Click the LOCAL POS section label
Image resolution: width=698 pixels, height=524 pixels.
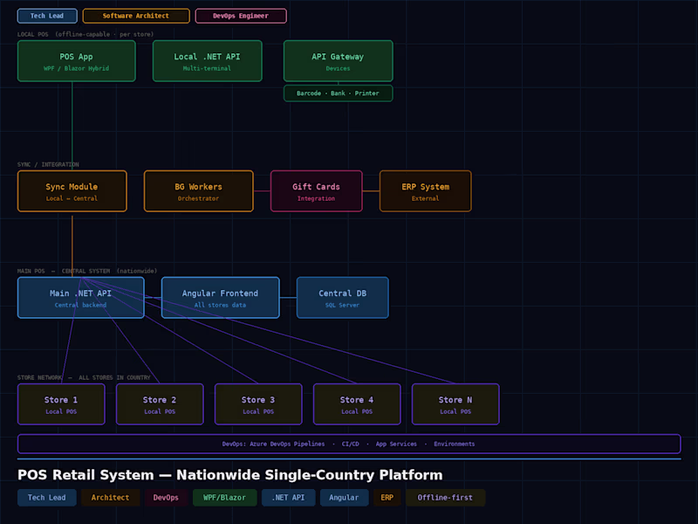[86, 34]
